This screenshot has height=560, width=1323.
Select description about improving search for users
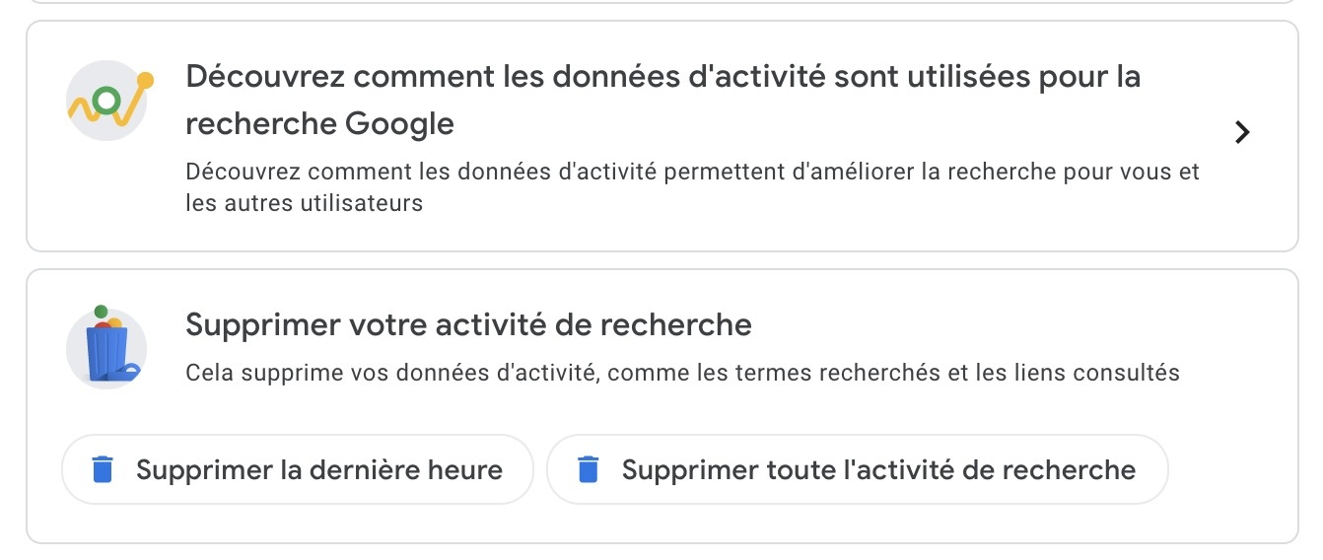point(692,172)
